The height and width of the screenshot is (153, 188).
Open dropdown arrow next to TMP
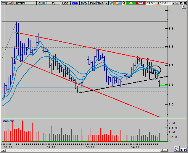pos(106,3)
